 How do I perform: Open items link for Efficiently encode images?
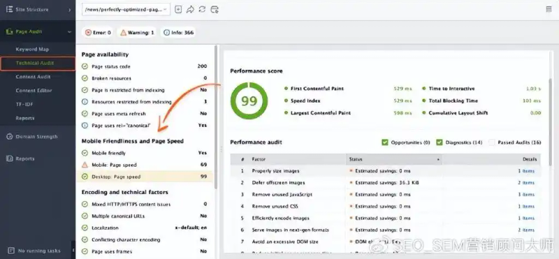pos(526,218)
